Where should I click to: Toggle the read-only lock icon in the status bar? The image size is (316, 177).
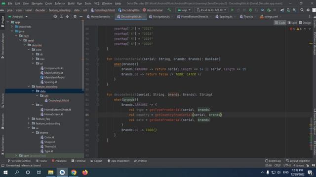(x=308, y=165)
